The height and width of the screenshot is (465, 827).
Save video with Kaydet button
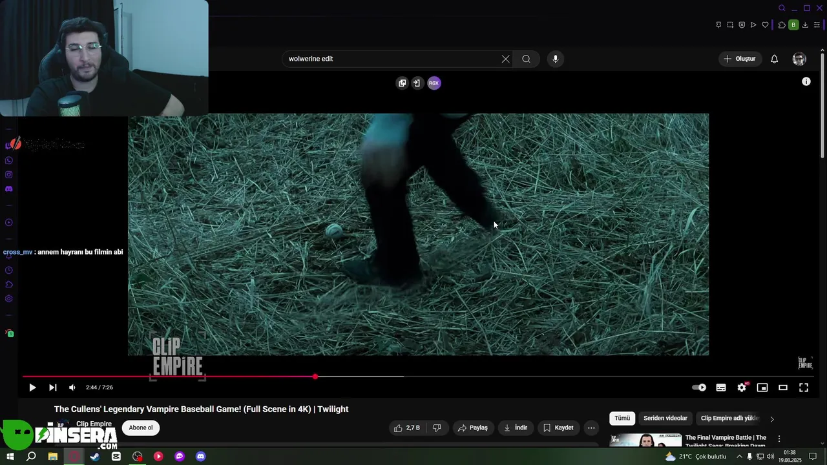558,428
